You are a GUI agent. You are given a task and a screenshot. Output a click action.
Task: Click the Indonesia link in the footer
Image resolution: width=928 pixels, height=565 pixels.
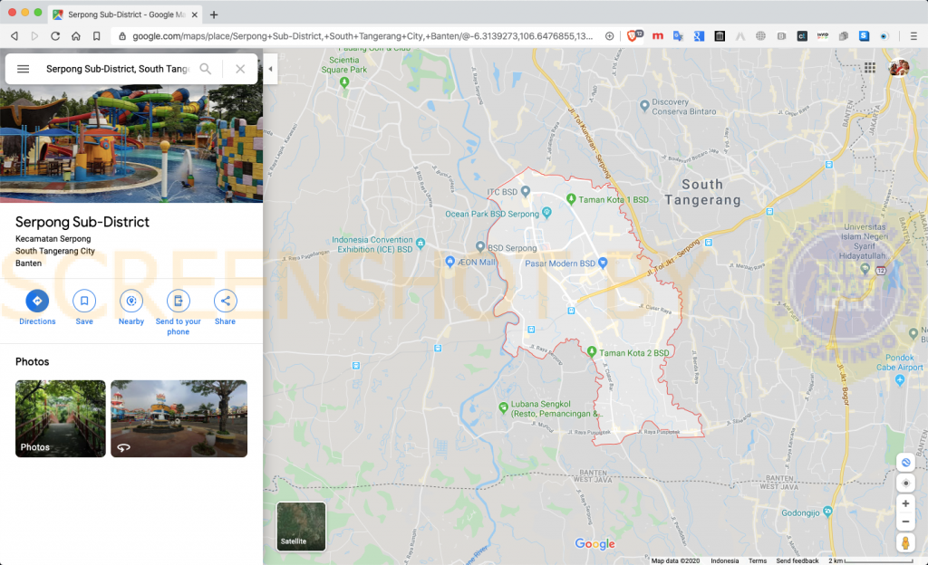coord(724,560)
